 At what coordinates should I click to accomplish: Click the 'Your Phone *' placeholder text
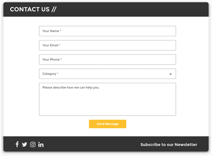coord(52,60)
